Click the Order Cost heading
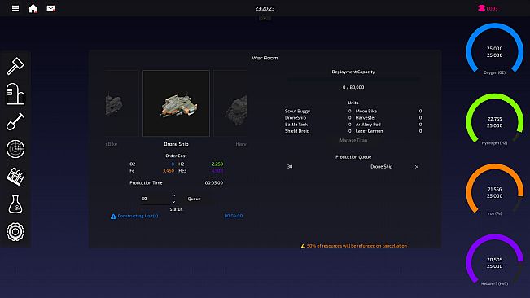 [176, 156]
